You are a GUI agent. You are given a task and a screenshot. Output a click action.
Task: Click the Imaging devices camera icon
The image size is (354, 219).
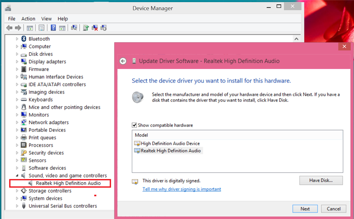click(x=24, y=92)
